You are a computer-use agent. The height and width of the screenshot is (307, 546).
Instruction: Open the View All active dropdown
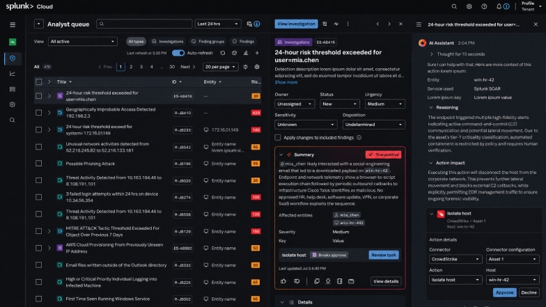coord(82,42)
